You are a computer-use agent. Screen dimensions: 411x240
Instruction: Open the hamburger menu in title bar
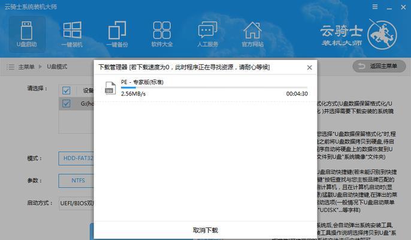[x=375, y=7]
